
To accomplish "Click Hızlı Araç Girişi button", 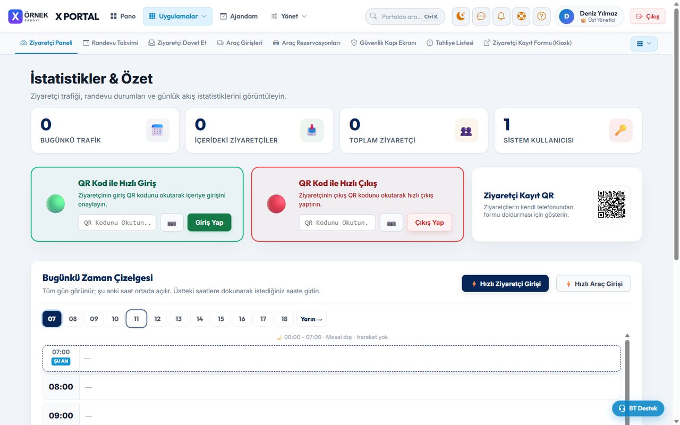I will pyautogui.click(x=593, y=284).
